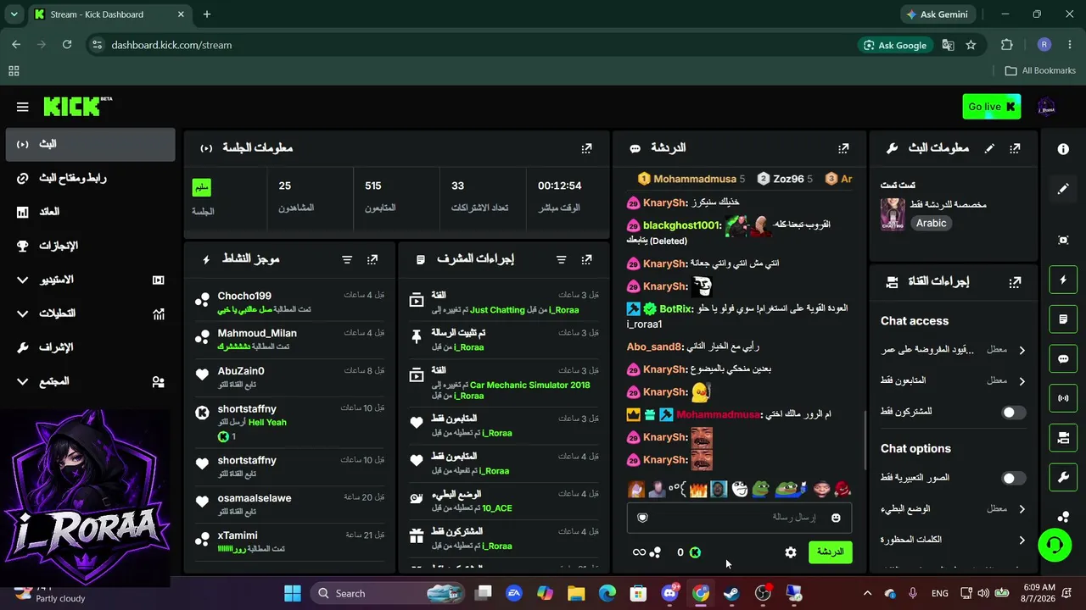Open the info icon in right toolbar

[x=1063, y=149]
